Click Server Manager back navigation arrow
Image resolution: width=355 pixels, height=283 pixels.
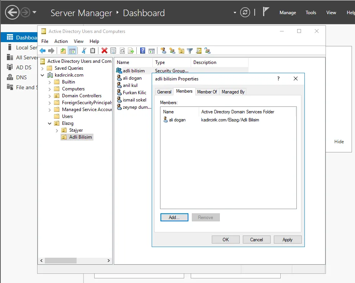[12, 12]
